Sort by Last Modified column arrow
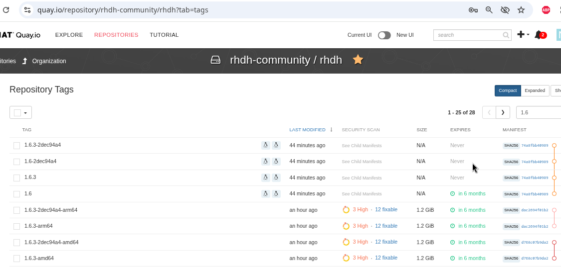 (331, 130)
